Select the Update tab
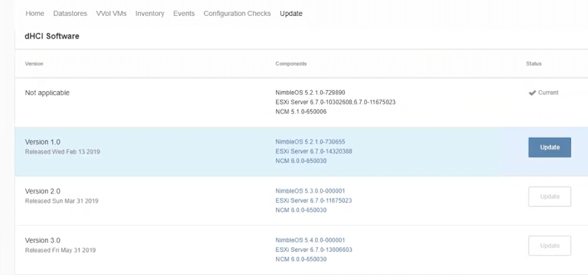 pyautogui.click(x=291, y=13)
